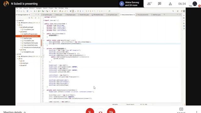Collapse the awttest project node
The image size is (201, 113).
click(x=16, y=20)
